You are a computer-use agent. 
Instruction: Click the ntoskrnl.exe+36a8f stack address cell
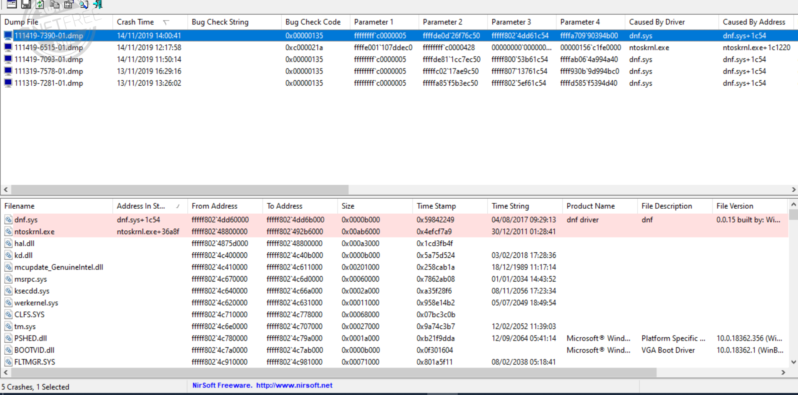coord(148,232)
